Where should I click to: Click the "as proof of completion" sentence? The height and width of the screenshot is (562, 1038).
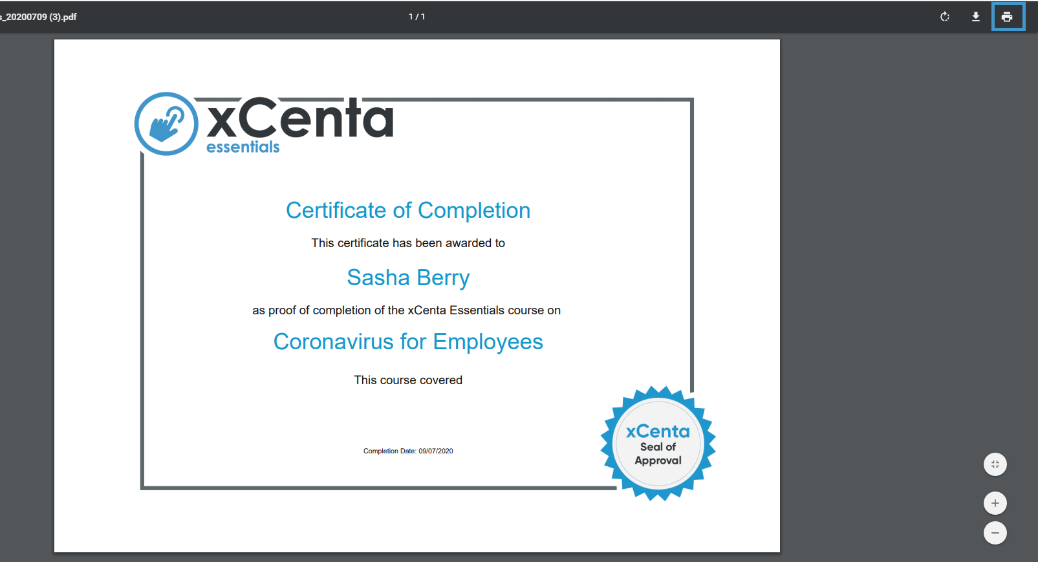406,310
